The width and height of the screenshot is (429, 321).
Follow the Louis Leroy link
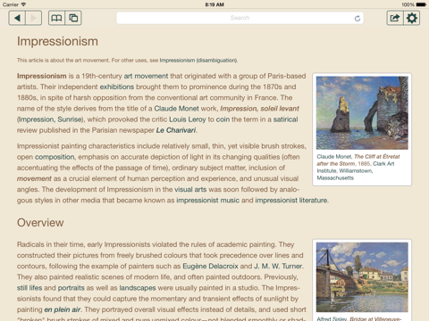click(188, 119)
